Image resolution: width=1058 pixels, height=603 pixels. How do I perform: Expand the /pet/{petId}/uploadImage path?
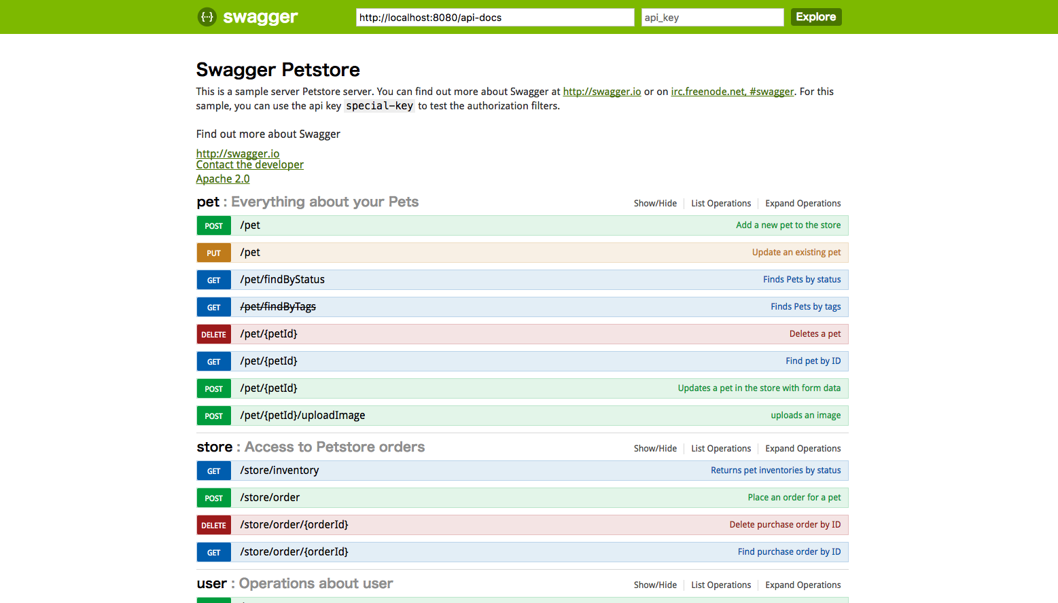coord(302,416)
